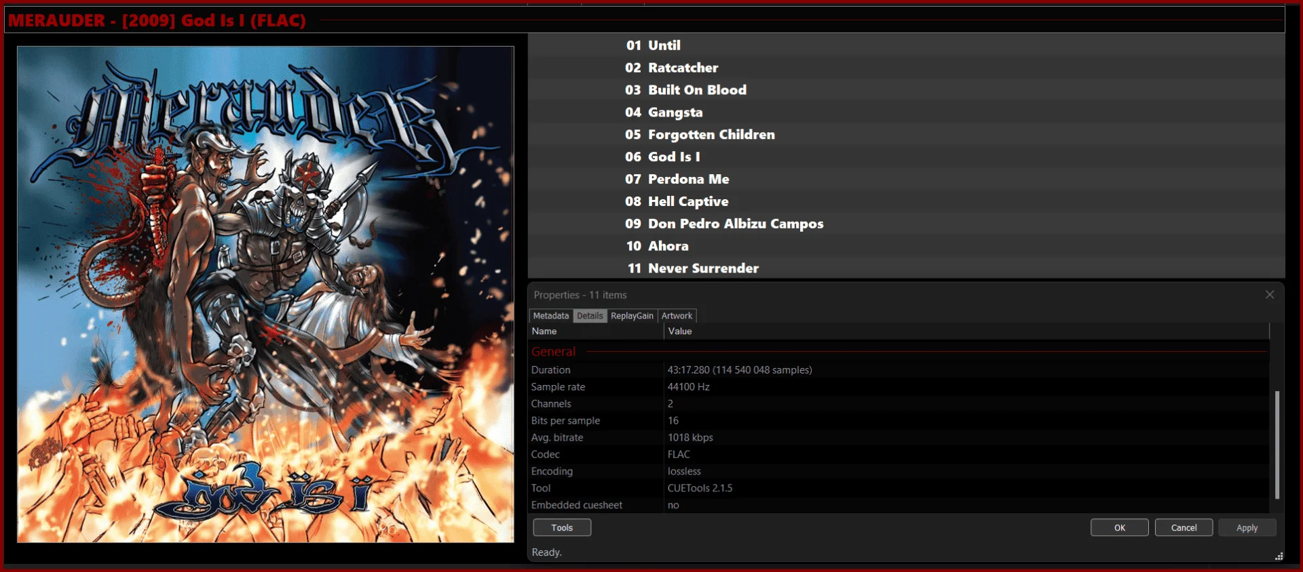Click the God Is I album cover artwork
The height and width of the screenshot is (572, 1303).
pyautogui.click(x=265, y=294)
